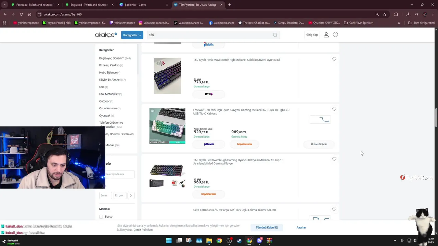Screen dimensions: 438x246
Task: Click the search magnifier icon in akakçe search box
Action: pos(275,35)
